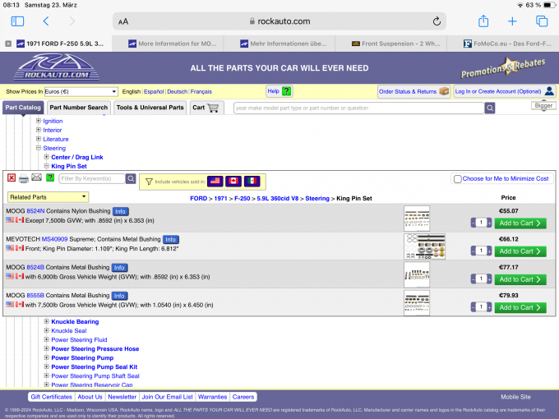Decrease quantity for MOOG 8555B

[x=474, y=306]
